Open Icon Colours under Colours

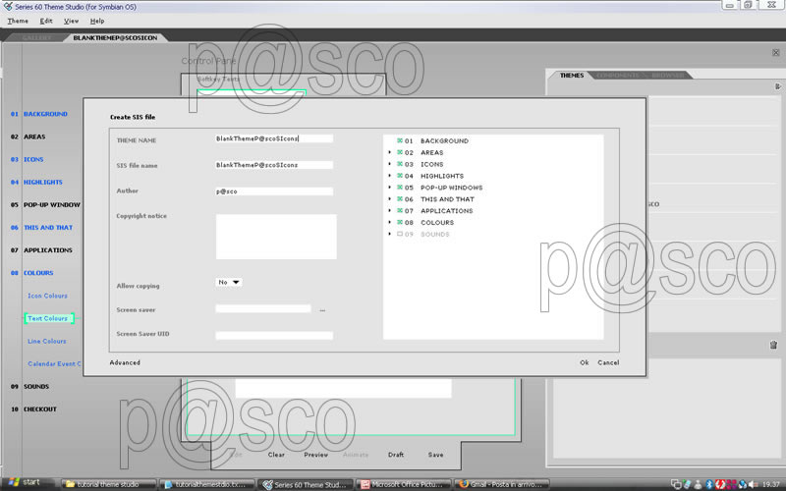pyautogui.click(x=47, y=296)
